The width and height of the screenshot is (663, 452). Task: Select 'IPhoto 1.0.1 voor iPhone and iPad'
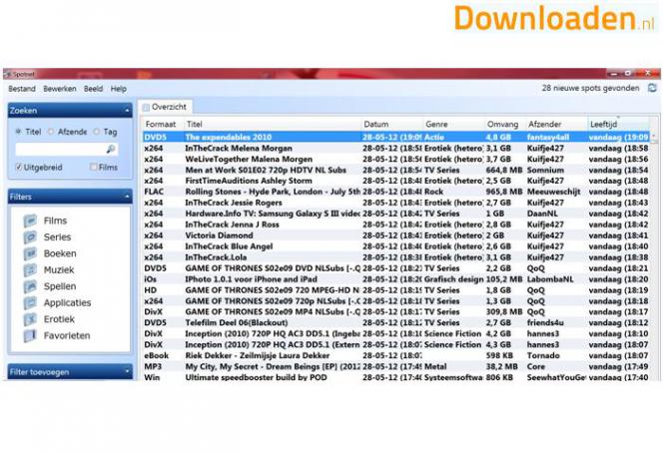395,279
